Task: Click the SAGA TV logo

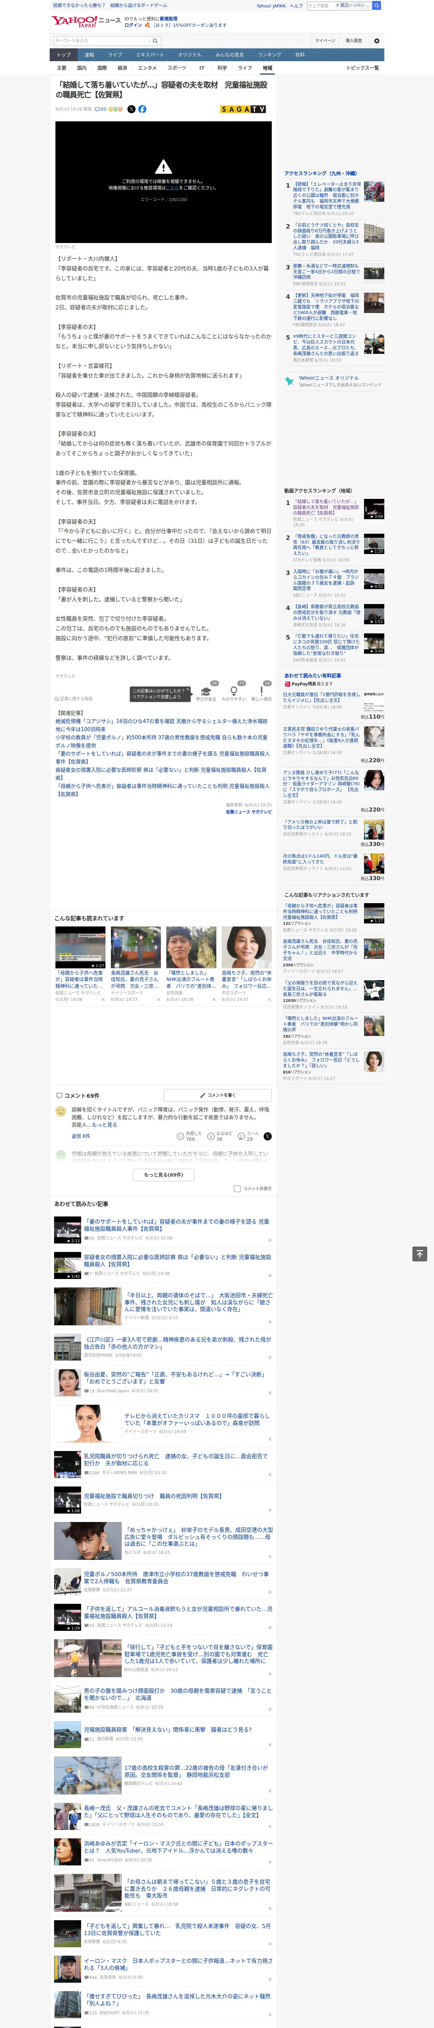Action: point(243,110)
